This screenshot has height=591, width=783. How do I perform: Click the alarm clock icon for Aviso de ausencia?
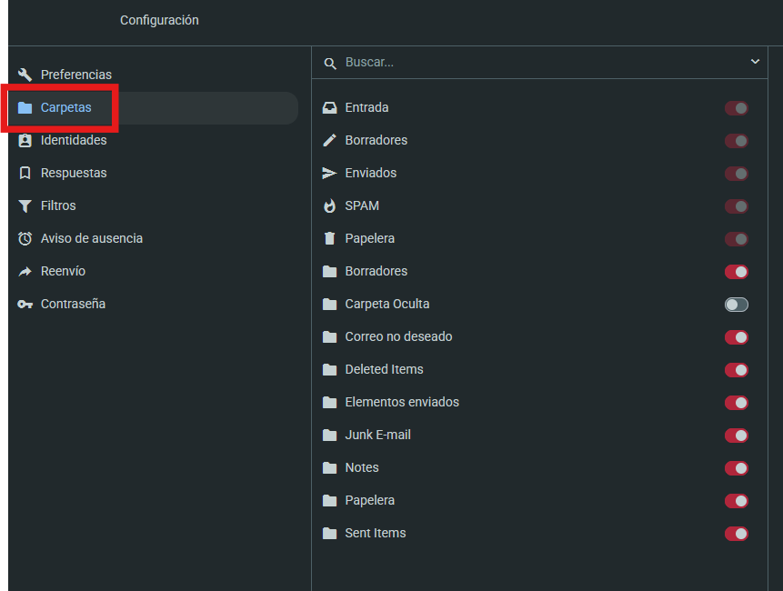coord(25,238)
